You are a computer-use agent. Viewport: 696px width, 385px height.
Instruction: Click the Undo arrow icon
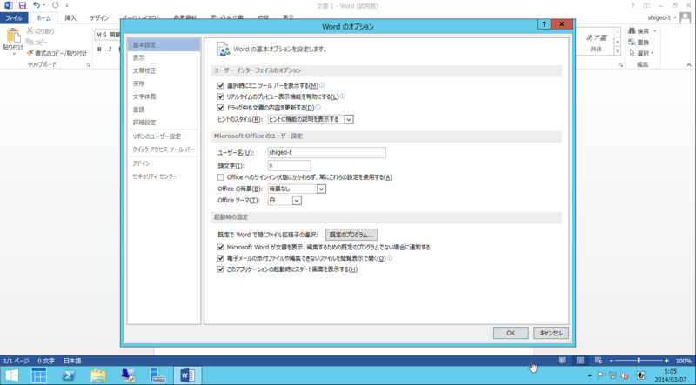point(37,5)
